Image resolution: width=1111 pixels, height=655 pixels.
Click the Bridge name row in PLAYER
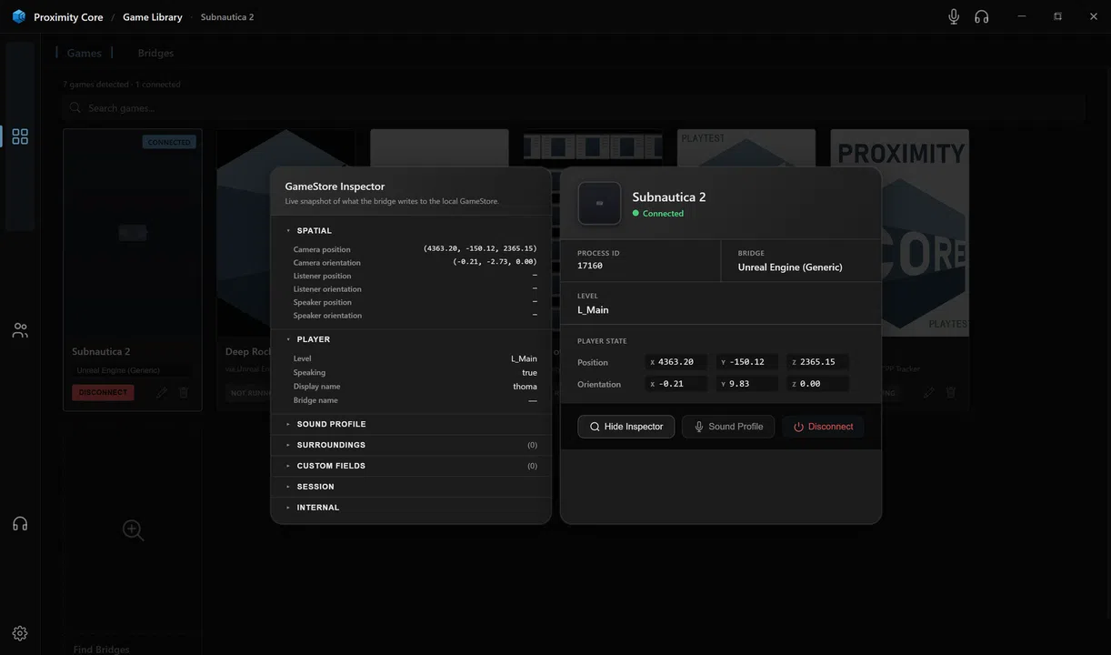(x=415, y=400)
